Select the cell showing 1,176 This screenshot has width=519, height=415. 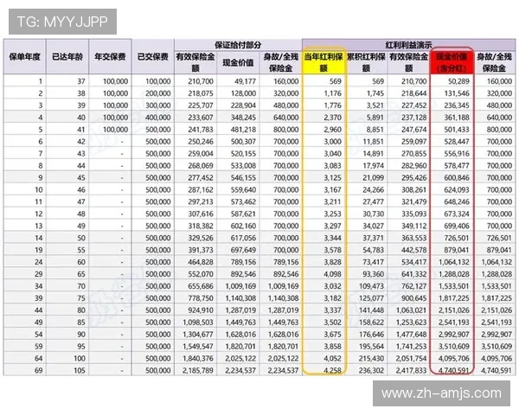pos(324,93)
